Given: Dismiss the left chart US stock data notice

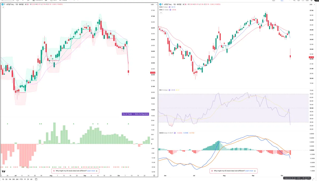Looking at the screenshot, I should click(97, 171).
